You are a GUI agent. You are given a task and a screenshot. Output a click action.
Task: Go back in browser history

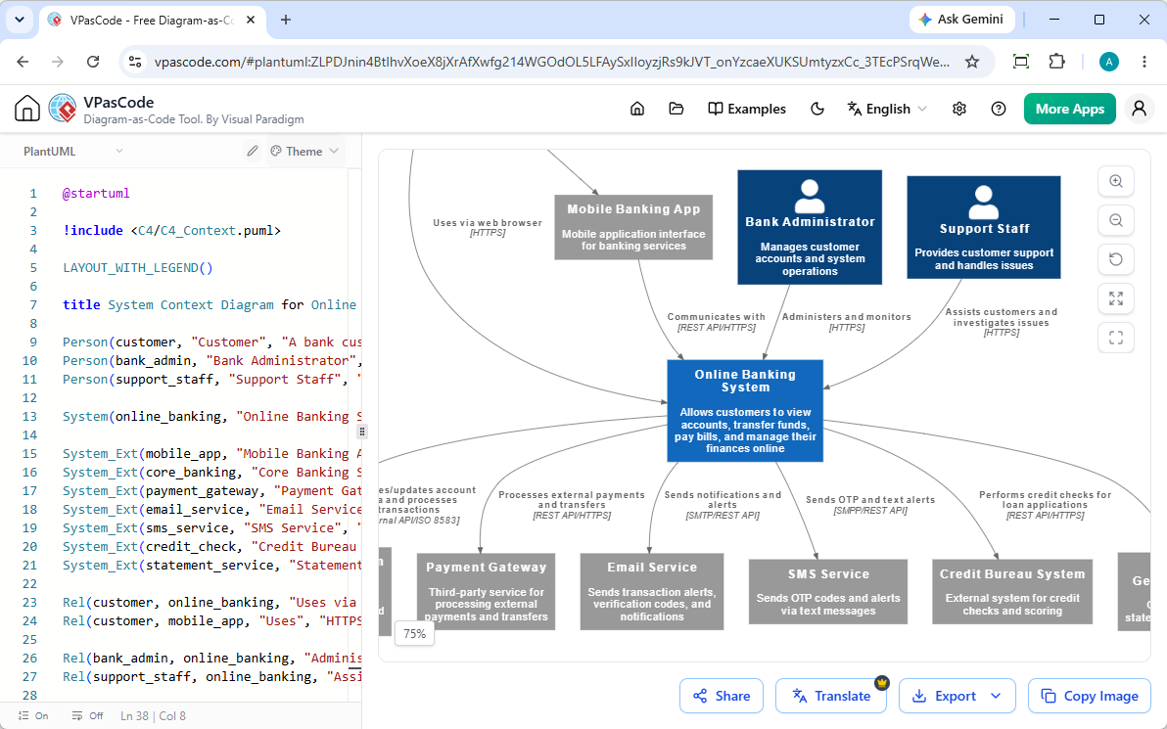[23, 62]
